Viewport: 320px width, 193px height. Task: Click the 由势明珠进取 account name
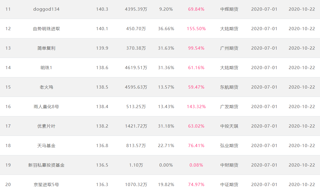pos(46,29)
